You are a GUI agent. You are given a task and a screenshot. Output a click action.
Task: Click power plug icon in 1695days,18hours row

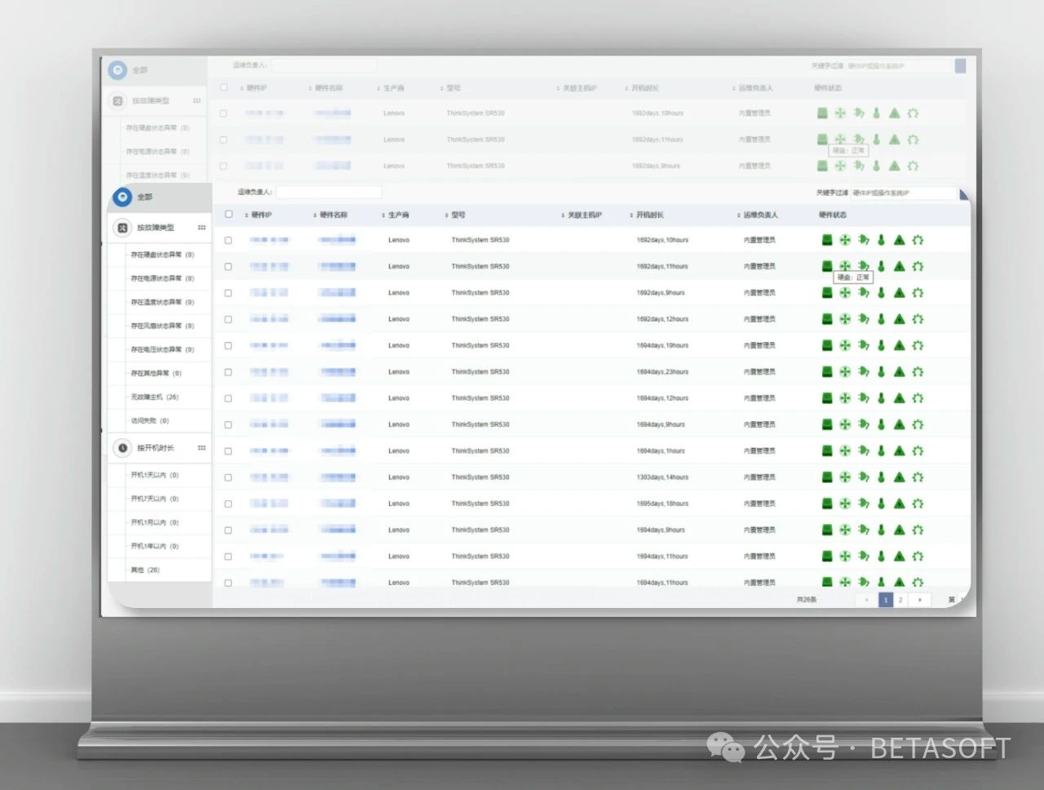tap(863, 504)
